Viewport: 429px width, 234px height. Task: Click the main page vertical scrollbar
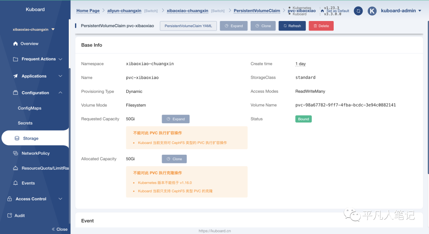pos(428,97)
